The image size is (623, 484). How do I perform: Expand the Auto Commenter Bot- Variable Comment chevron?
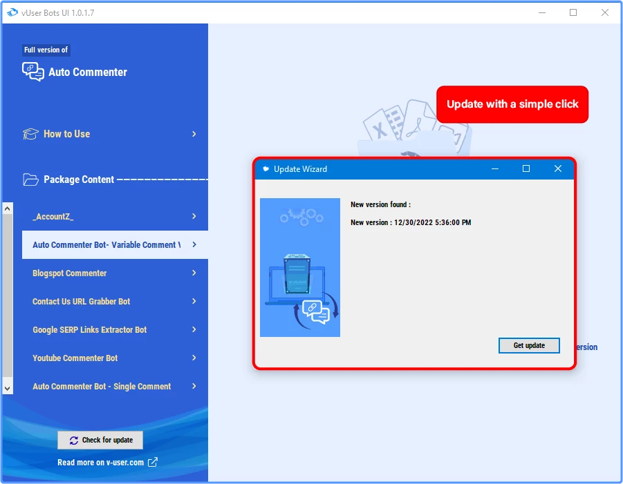coord(194,244)
